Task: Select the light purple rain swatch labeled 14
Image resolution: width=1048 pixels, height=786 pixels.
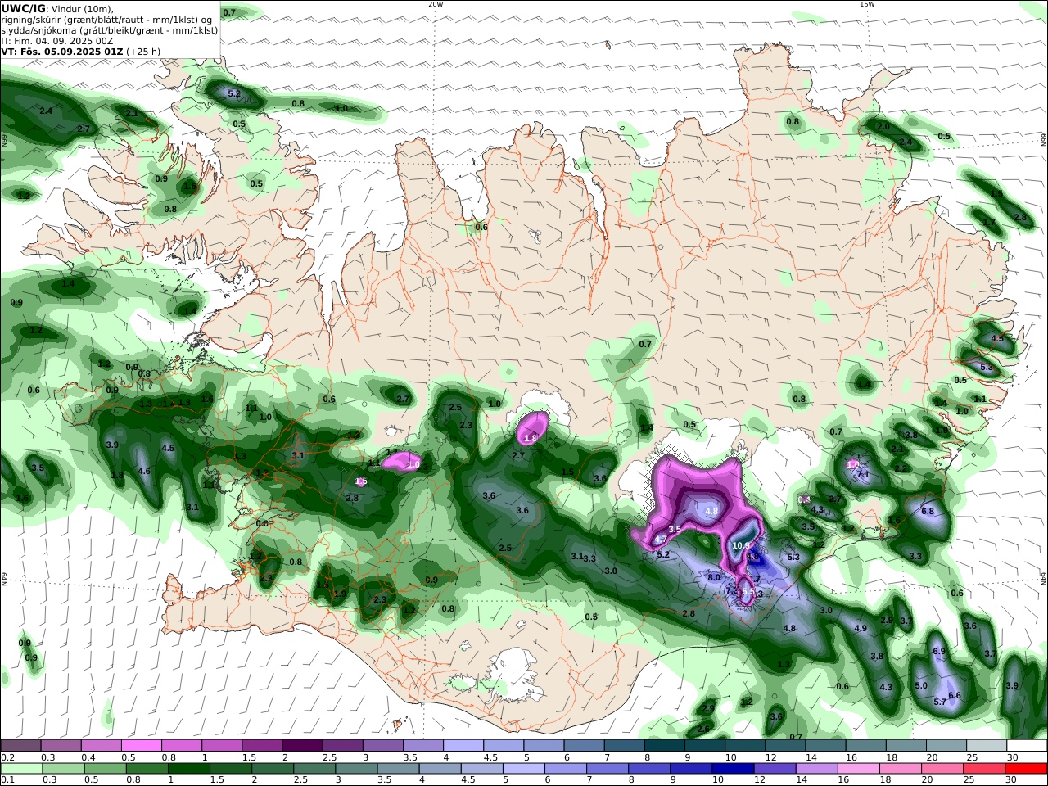Action: point(816,769)
